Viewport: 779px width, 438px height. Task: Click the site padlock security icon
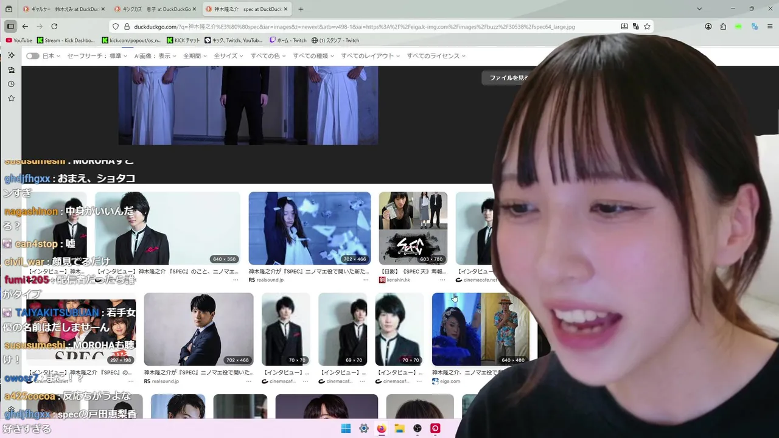127,27
